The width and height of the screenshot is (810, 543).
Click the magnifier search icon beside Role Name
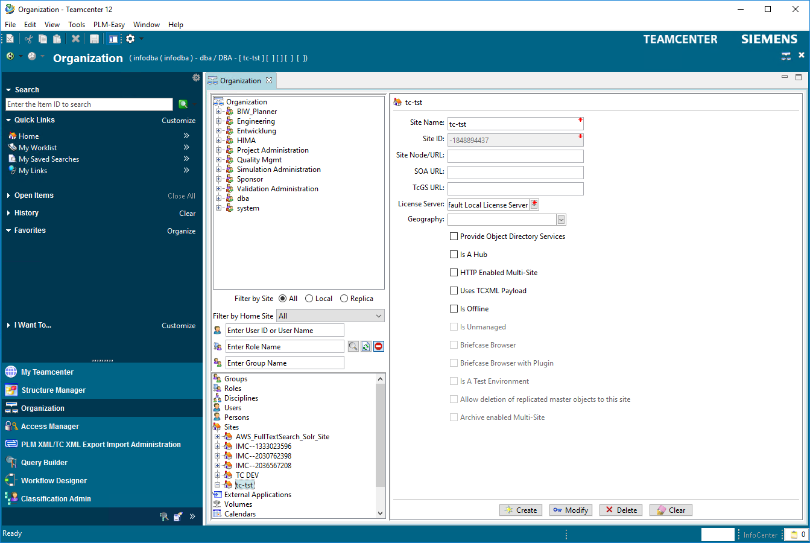tap(353, 346)
